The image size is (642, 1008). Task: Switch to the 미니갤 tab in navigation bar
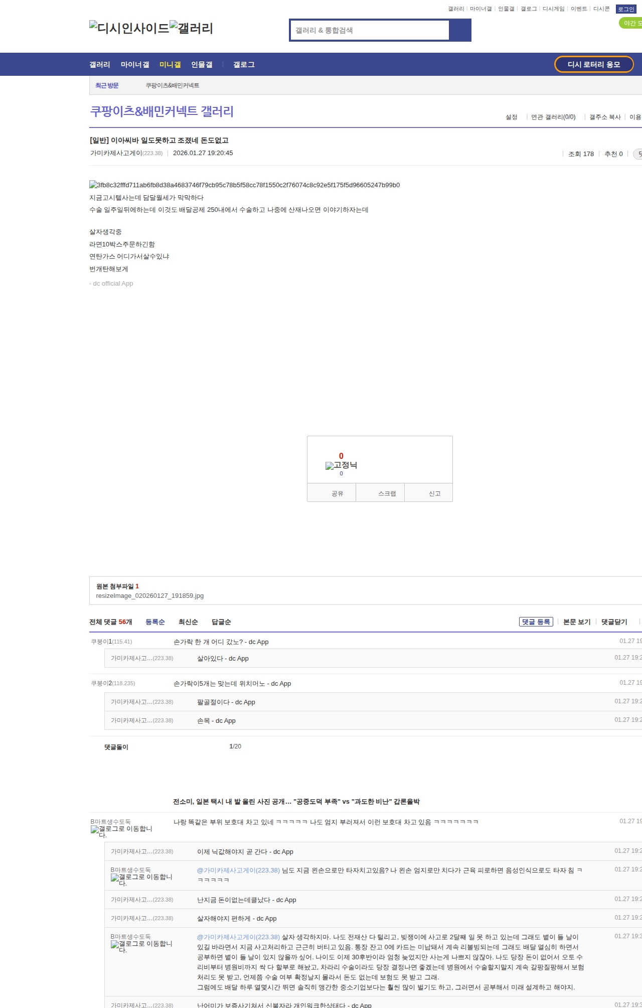[x=170, y=65]
